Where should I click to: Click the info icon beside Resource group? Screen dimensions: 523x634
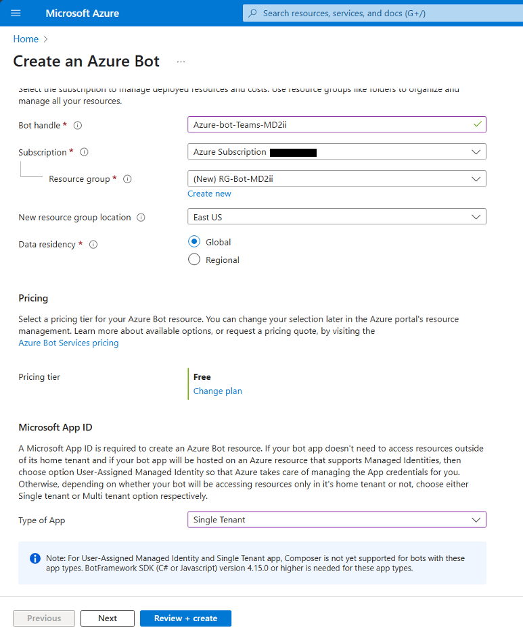[127, 180]
